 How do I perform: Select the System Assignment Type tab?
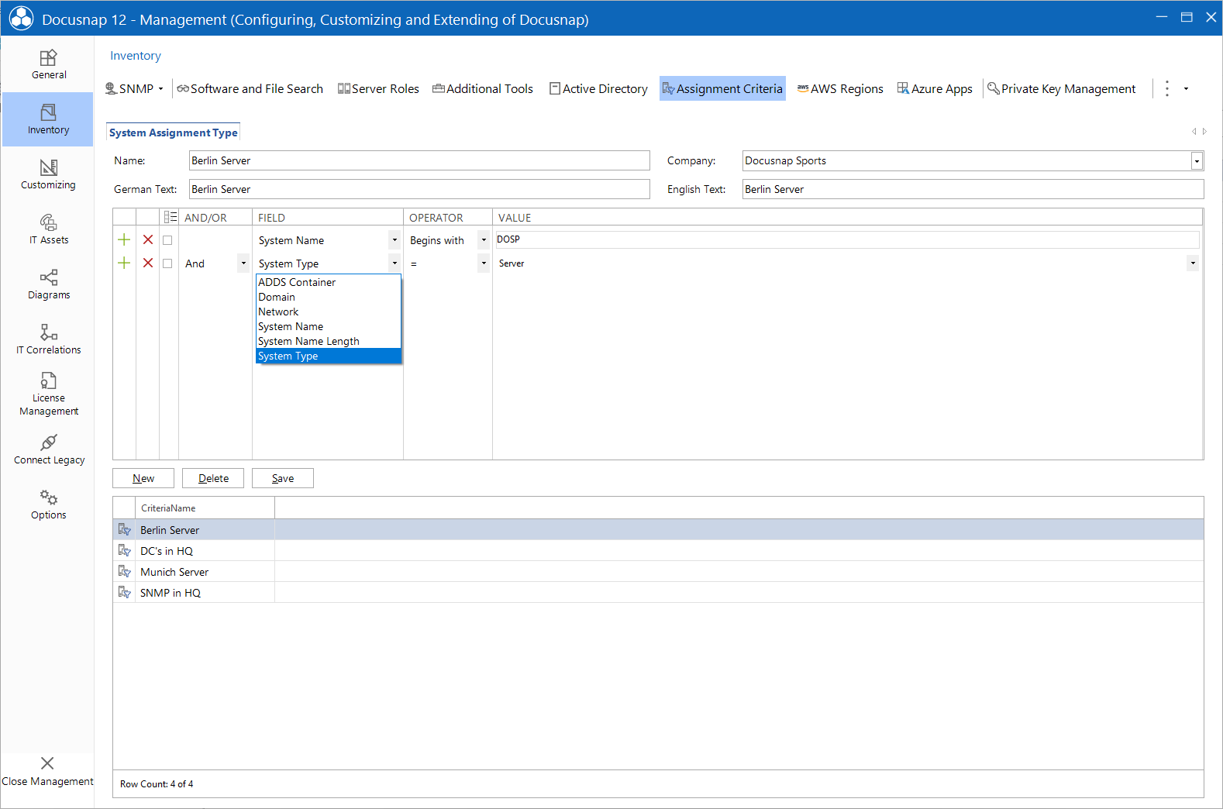pos(174,133)
